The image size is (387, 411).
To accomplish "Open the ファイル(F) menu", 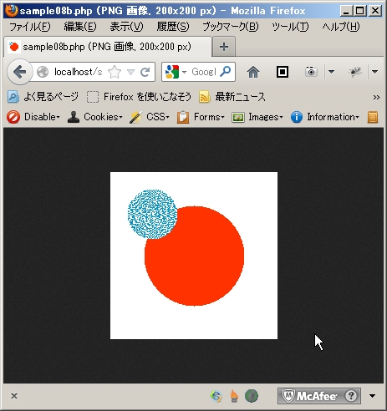I will (30, 27).
